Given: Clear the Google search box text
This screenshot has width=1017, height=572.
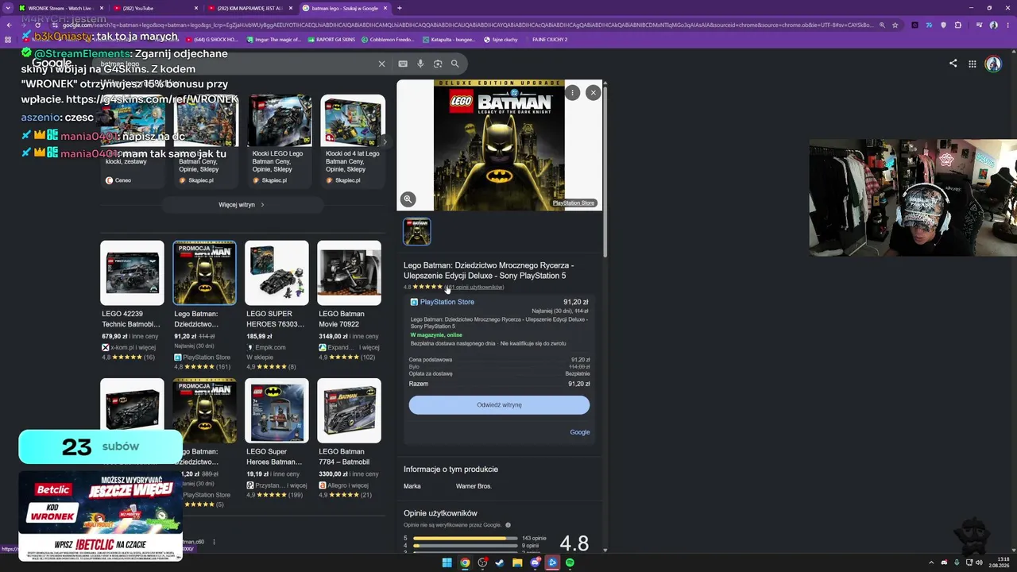Looking at the screenshot, I should [381, 64].
